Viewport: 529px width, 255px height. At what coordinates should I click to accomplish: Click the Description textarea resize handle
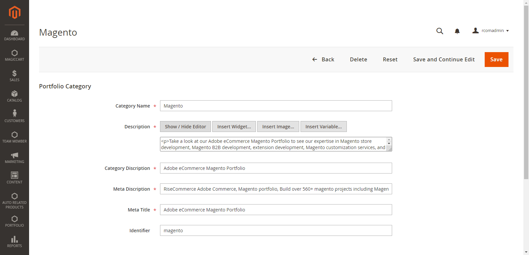click(390, 149)
